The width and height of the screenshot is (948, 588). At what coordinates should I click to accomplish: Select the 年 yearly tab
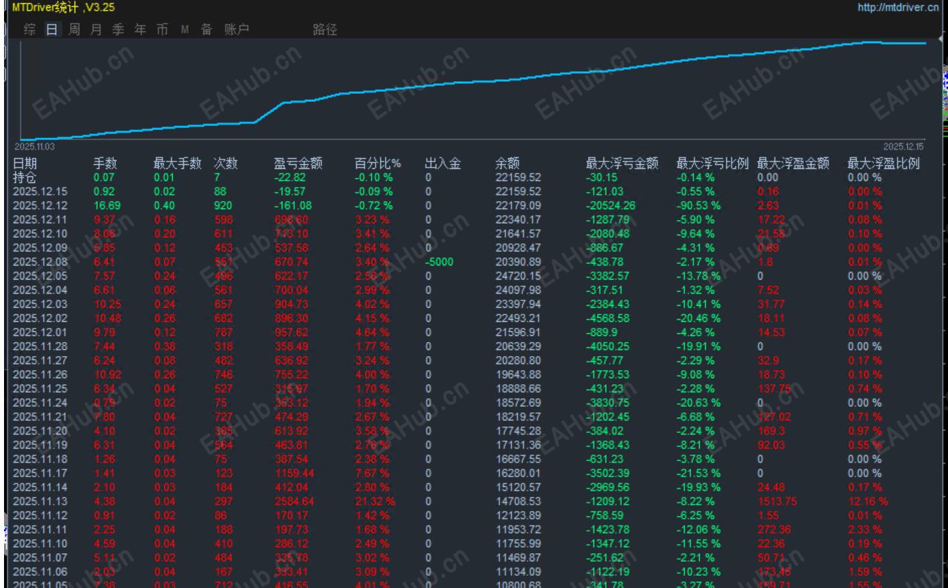pyautogui.click(x=140, y=30)
